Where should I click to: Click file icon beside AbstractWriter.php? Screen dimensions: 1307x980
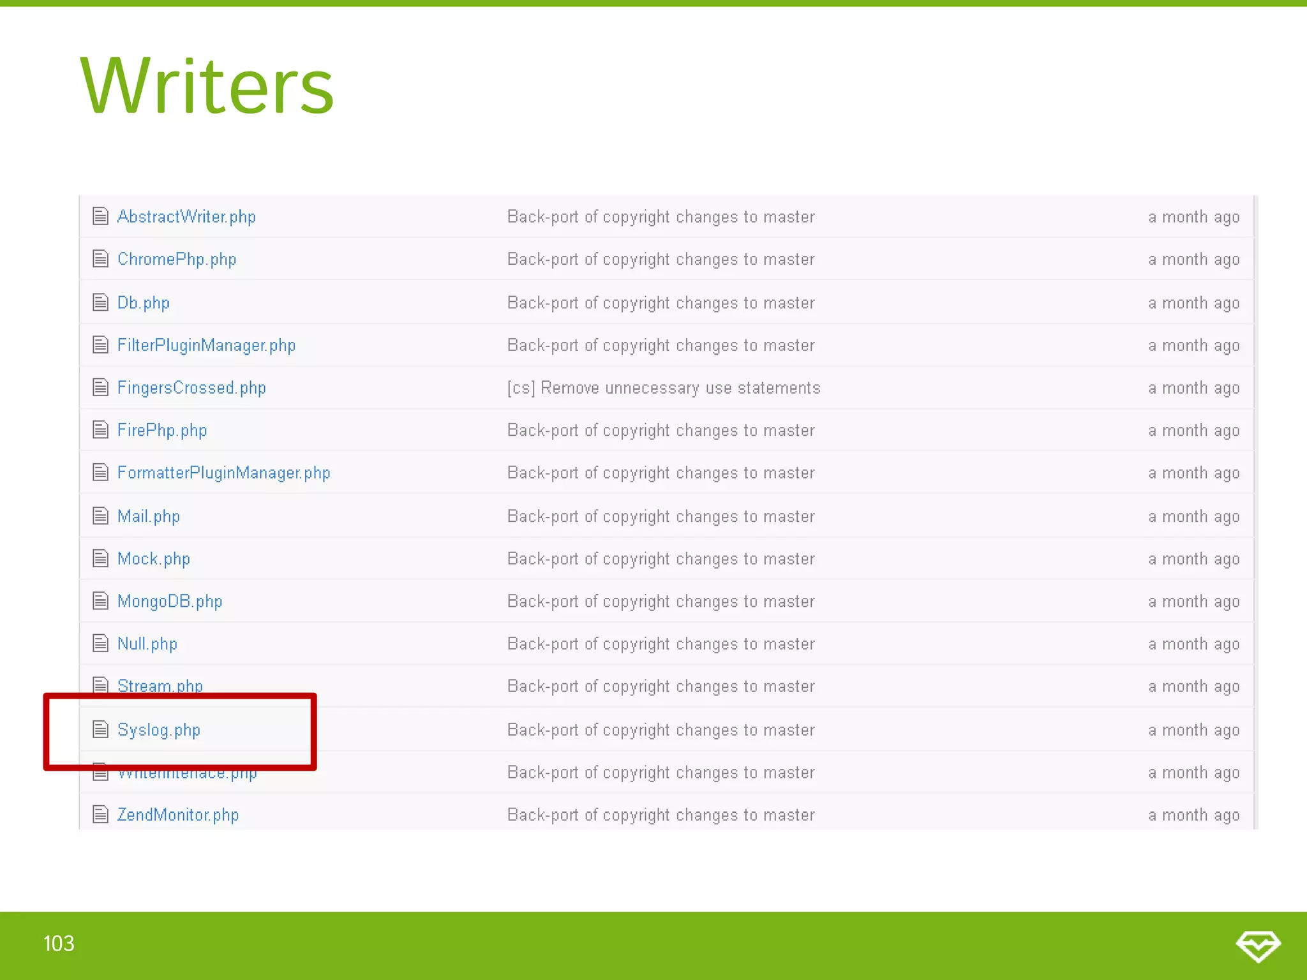(100, 216)
